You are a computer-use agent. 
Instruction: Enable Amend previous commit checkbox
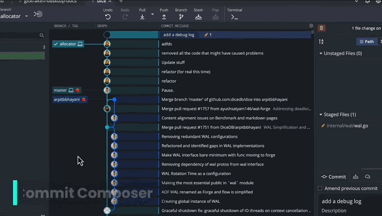click(320, 188)
